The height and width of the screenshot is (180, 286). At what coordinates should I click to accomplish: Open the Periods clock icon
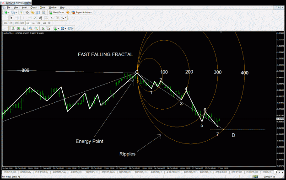coord(63,28)
